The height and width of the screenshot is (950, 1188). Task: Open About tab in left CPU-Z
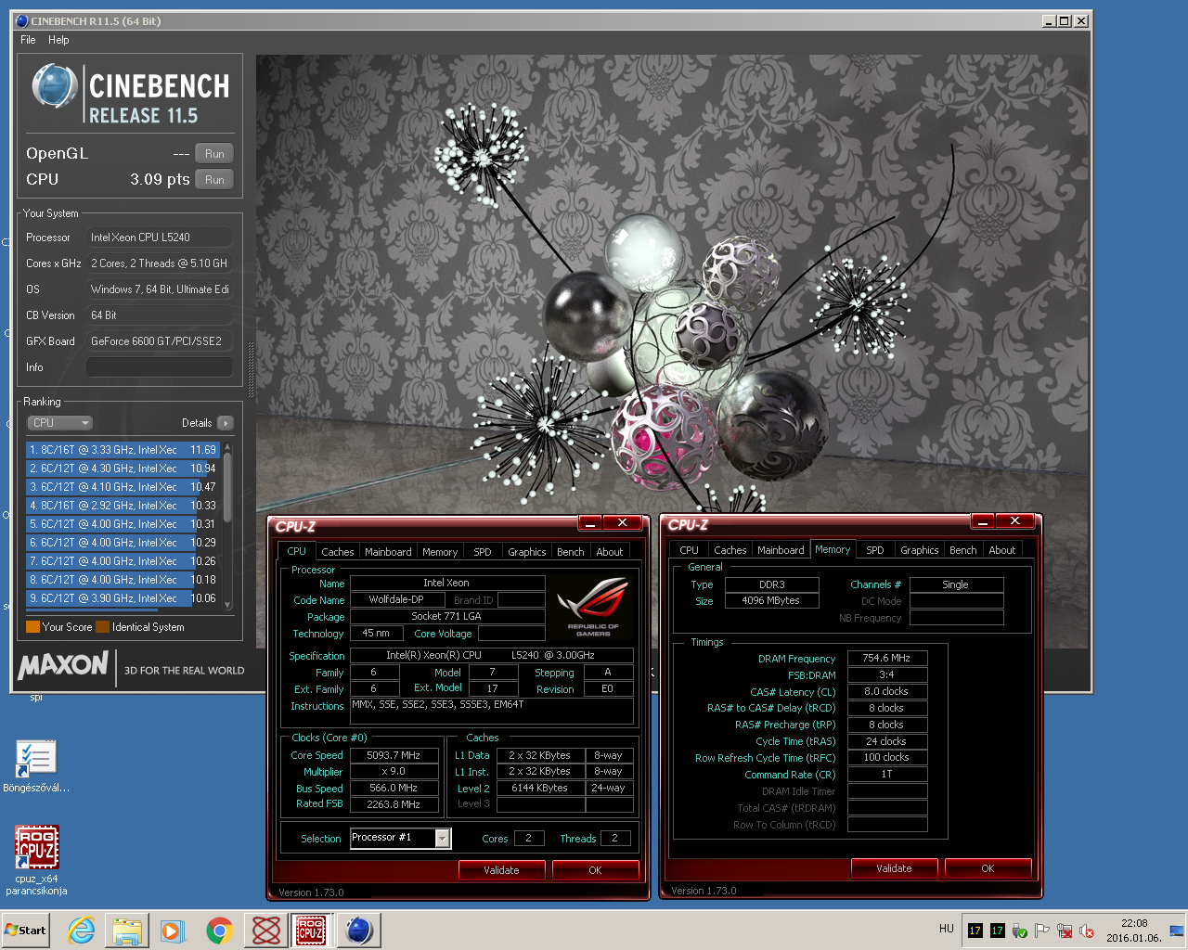click(610, 552)
